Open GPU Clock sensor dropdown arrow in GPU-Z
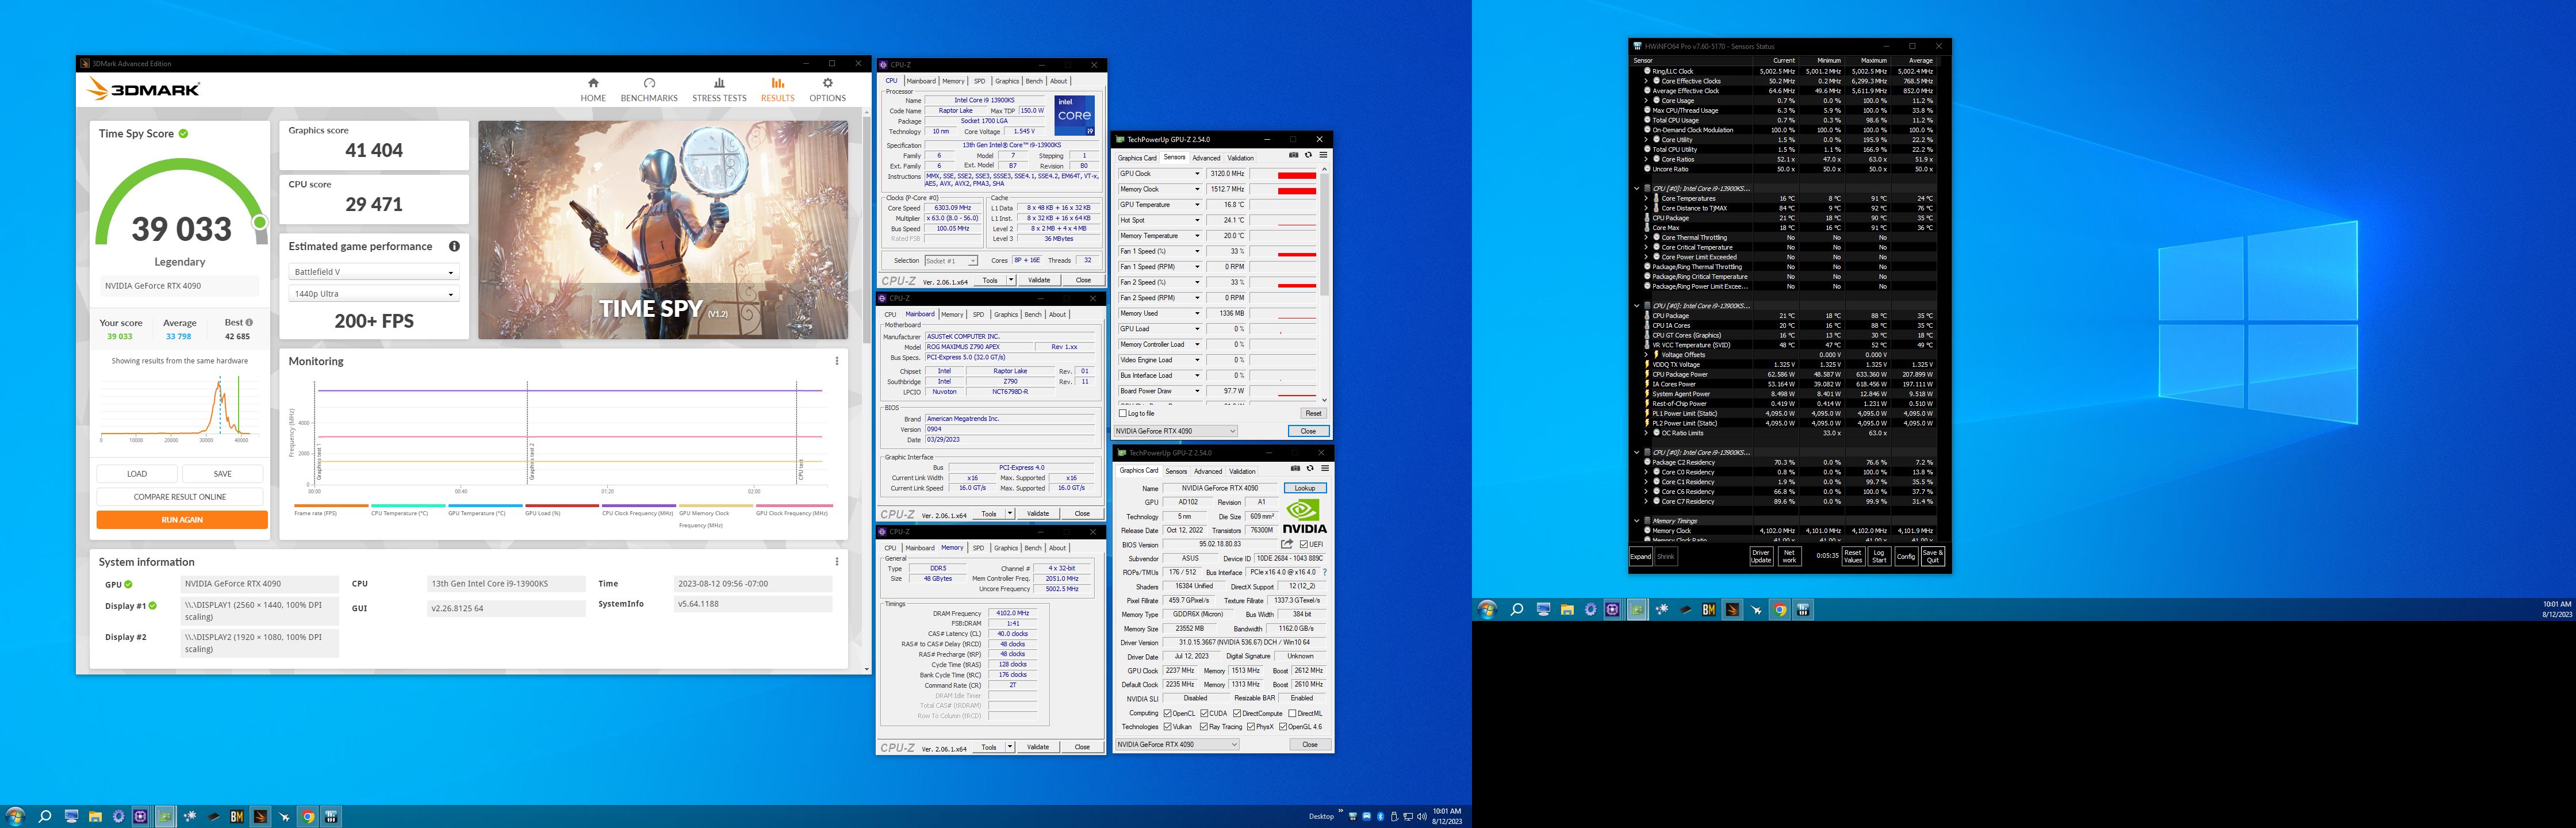This screenshot has height=828, width=2576. (1197, 174)
